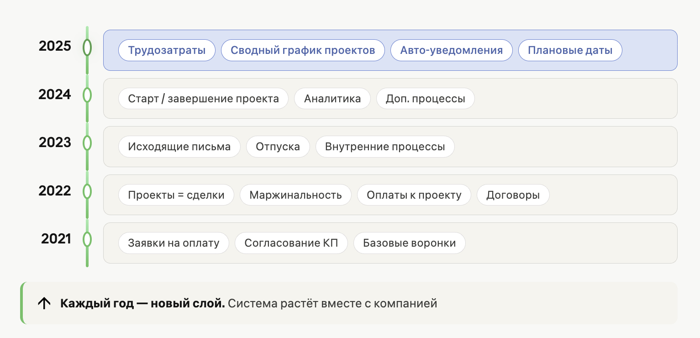700x338 pixels.
Task: Open the Авто-уведомления chip
Action: click(452, 50)
